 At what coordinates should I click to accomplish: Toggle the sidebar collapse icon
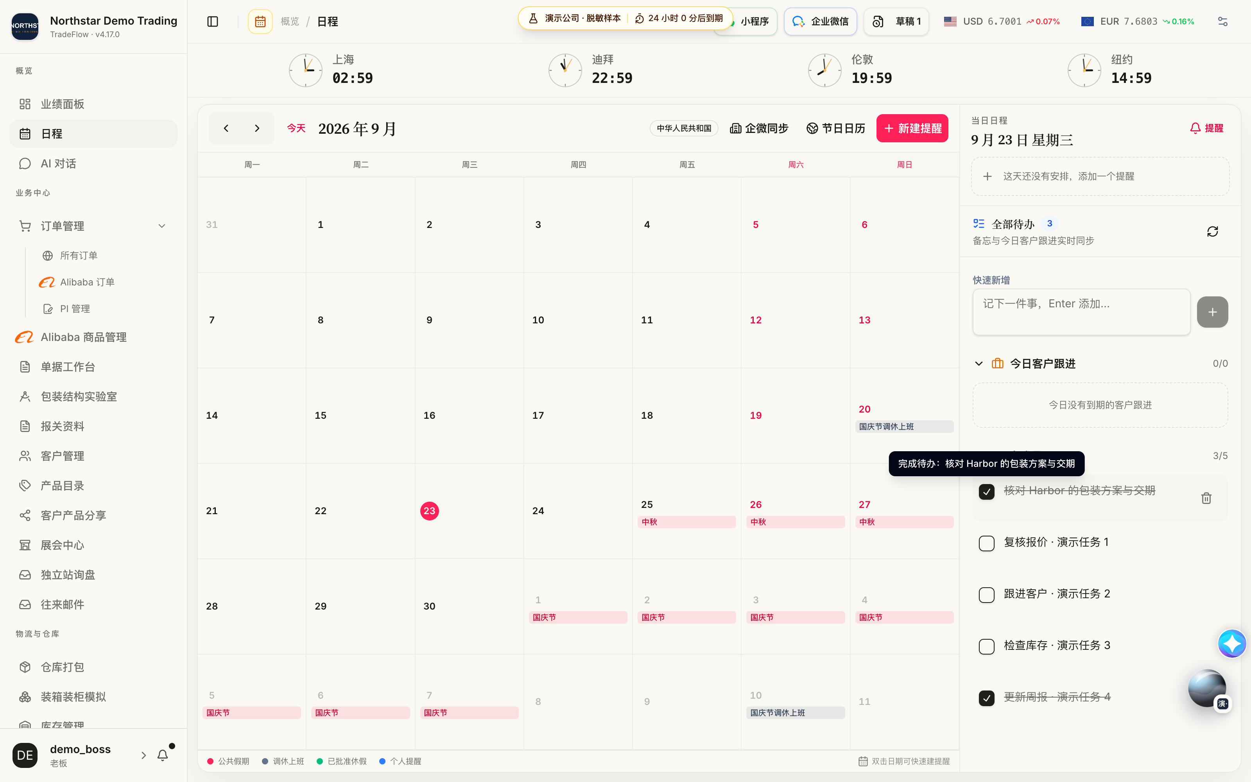[x=212, y=21]
